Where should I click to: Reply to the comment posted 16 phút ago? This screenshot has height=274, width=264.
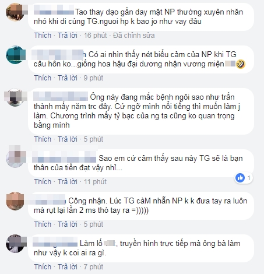68,36
